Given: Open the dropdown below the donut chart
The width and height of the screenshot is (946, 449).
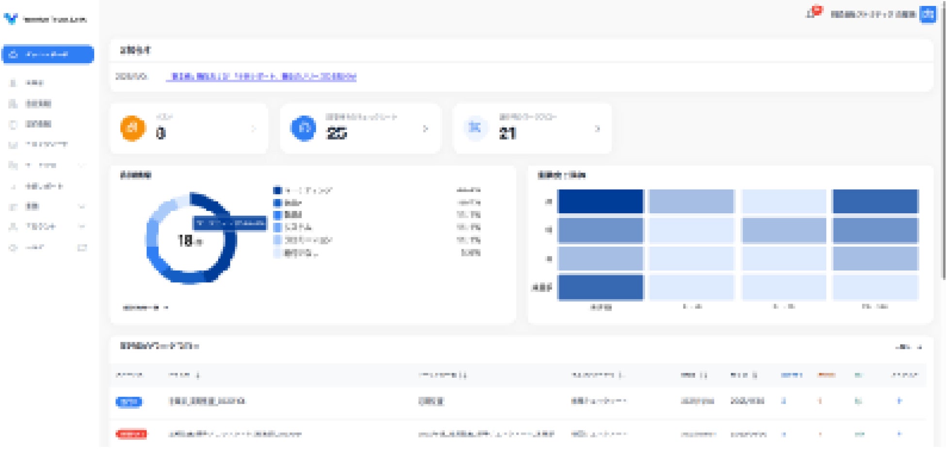Looking at the screenshot, I should point(146,307).
